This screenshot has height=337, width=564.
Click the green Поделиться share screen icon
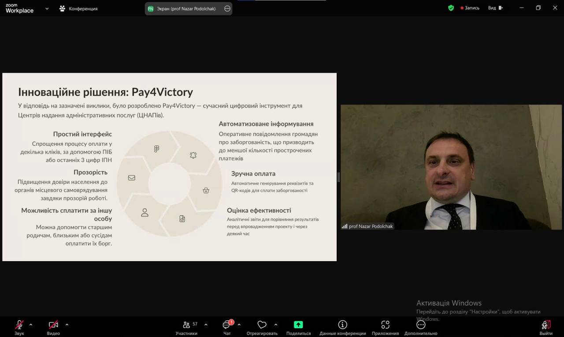tap(298, 325)
